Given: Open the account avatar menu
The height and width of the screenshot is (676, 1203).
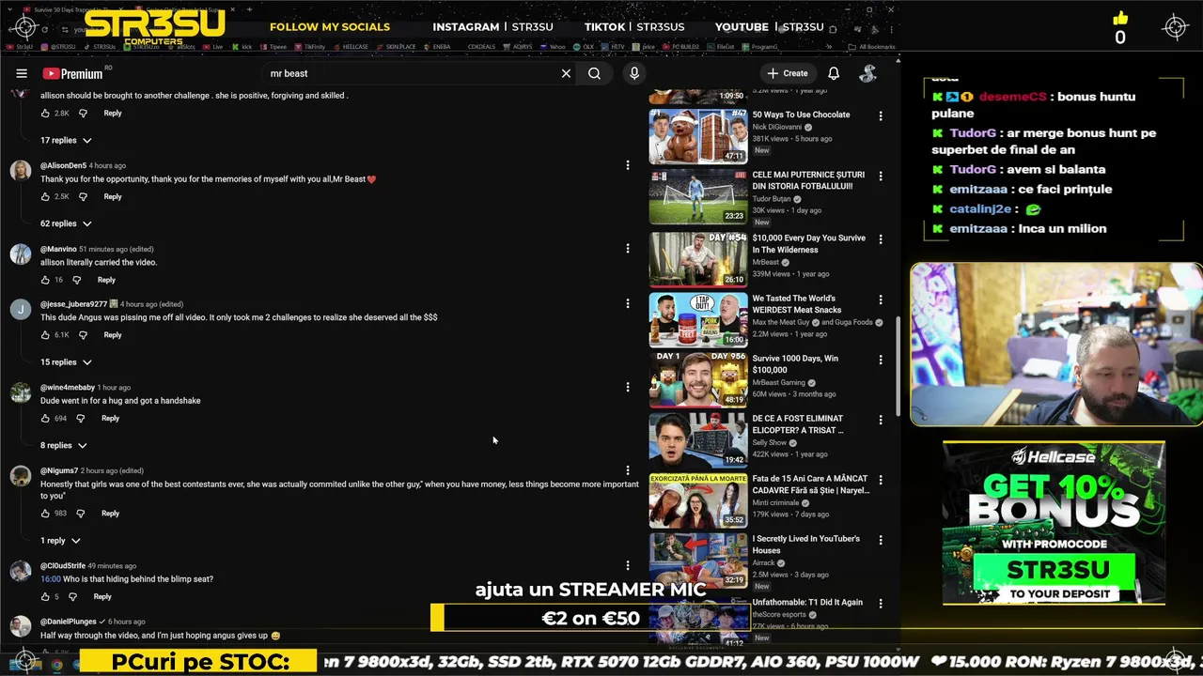Looking at the screenshot, I should click(867, 73).
